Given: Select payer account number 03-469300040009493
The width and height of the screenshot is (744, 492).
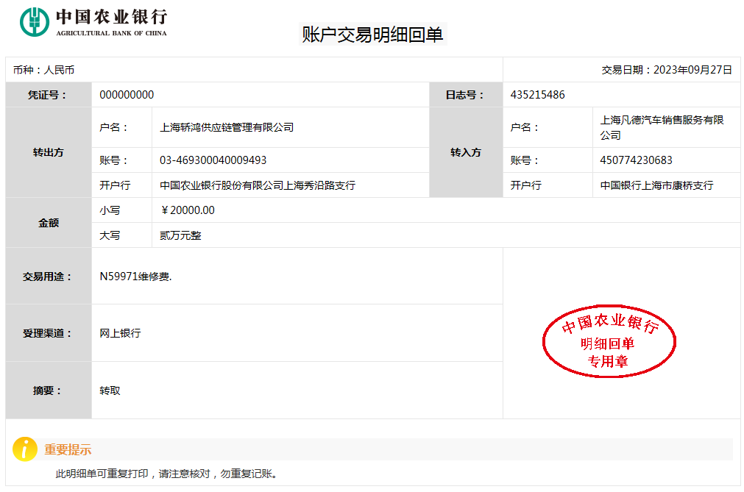Looking at the screenshot, I should [x=213, y=160].
